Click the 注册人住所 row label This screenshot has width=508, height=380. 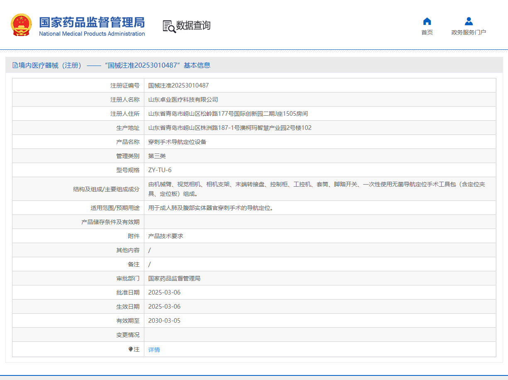point(125,114)
